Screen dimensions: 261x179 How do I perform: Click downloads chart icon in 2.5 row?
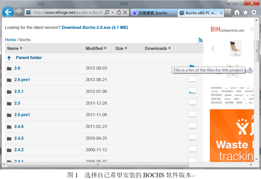(192, 102)
